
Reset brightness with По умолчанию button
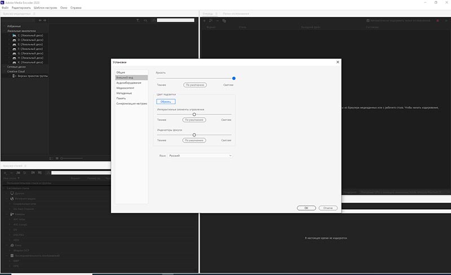(195, 85)
